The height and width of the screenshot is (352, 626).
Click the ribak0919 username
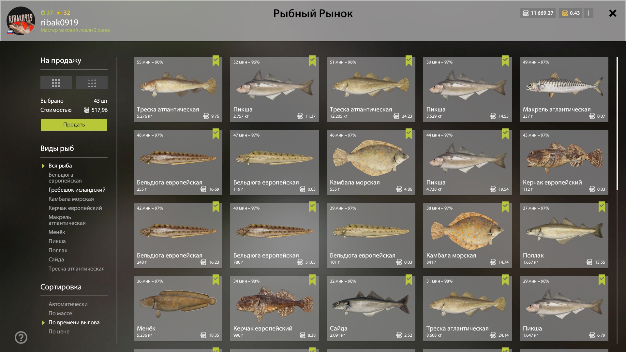tap(59, 22)
